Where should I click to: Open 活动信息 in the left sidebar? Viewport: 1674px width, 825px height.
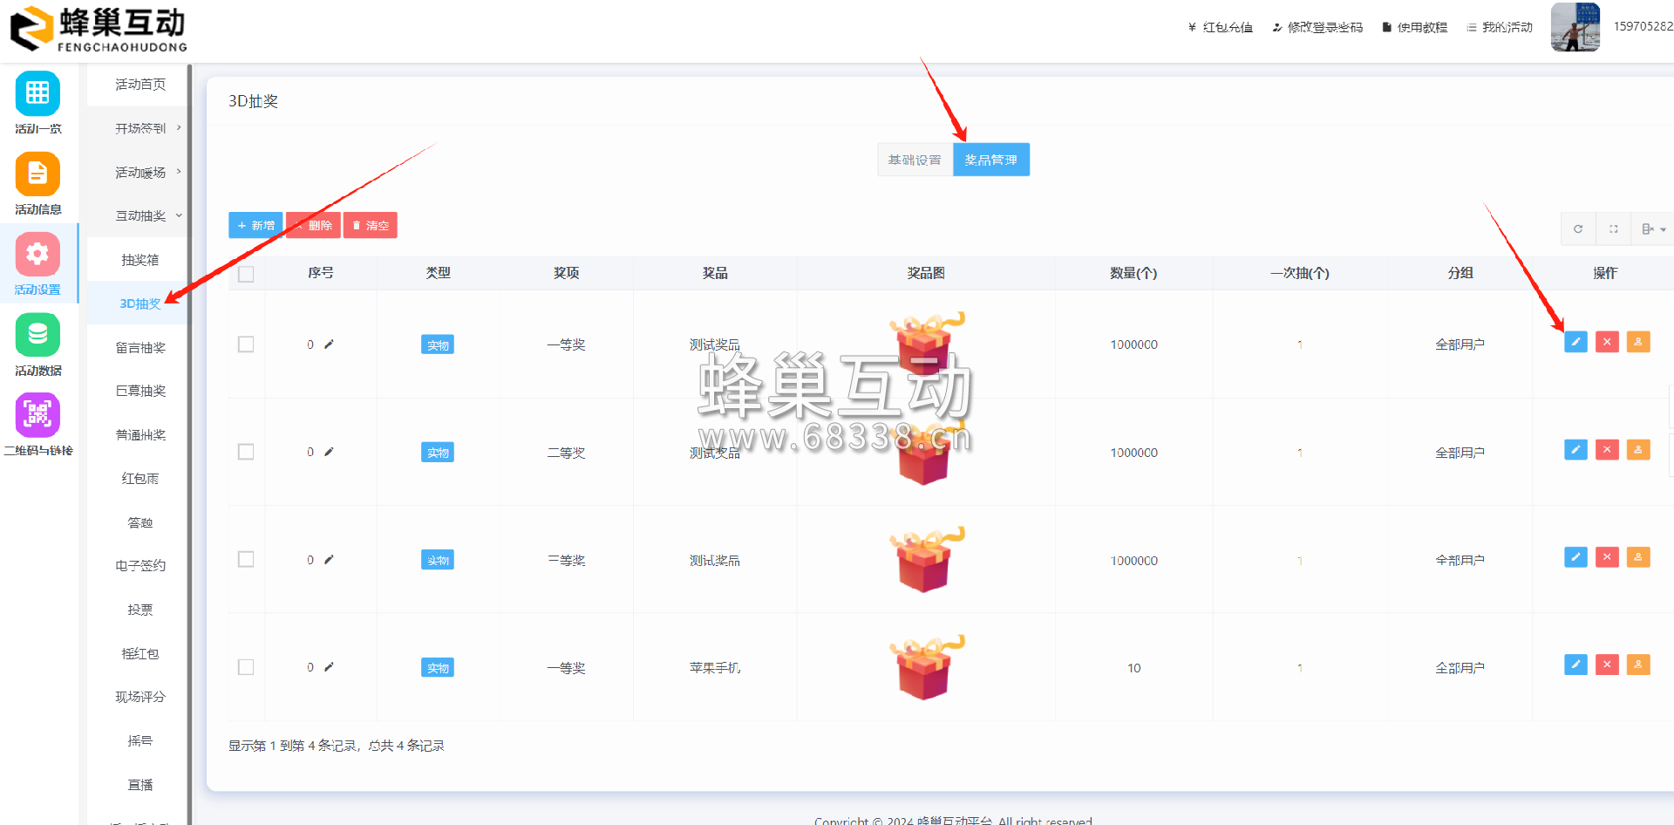[37, 183]
